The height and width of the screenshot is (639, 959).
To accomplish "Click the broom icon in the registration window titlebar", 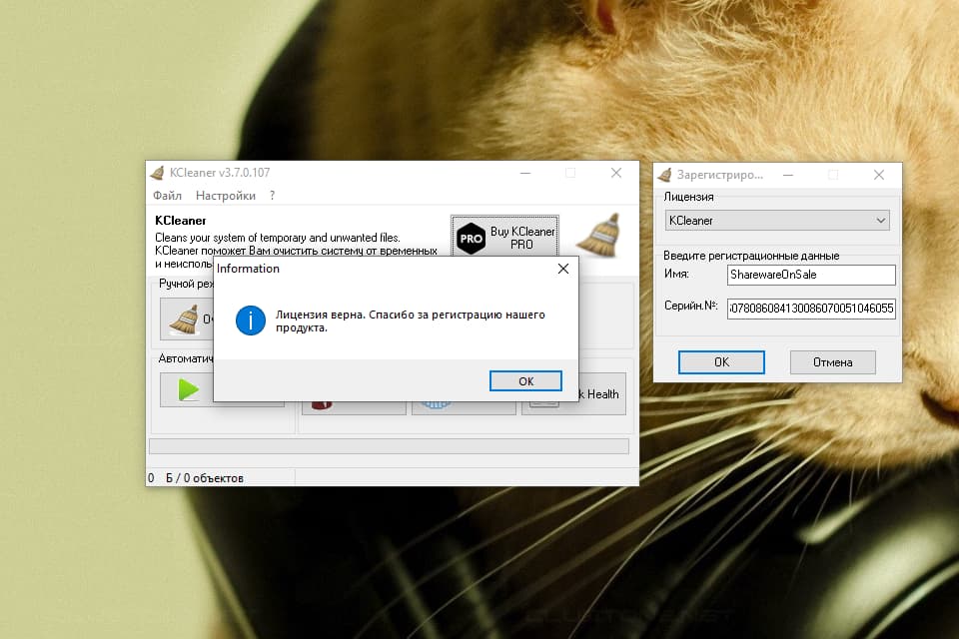I will pyautogui.click(x=662, y=174).
